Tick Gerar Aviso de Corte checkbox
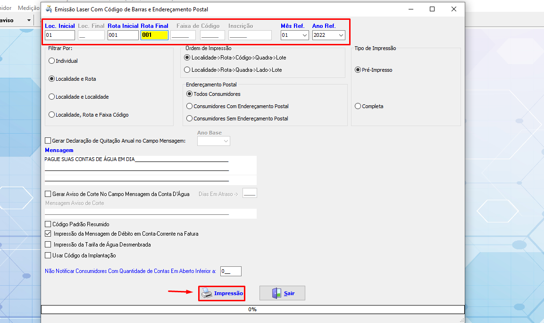This screenshot has width=544, height=323. [48, 194]
